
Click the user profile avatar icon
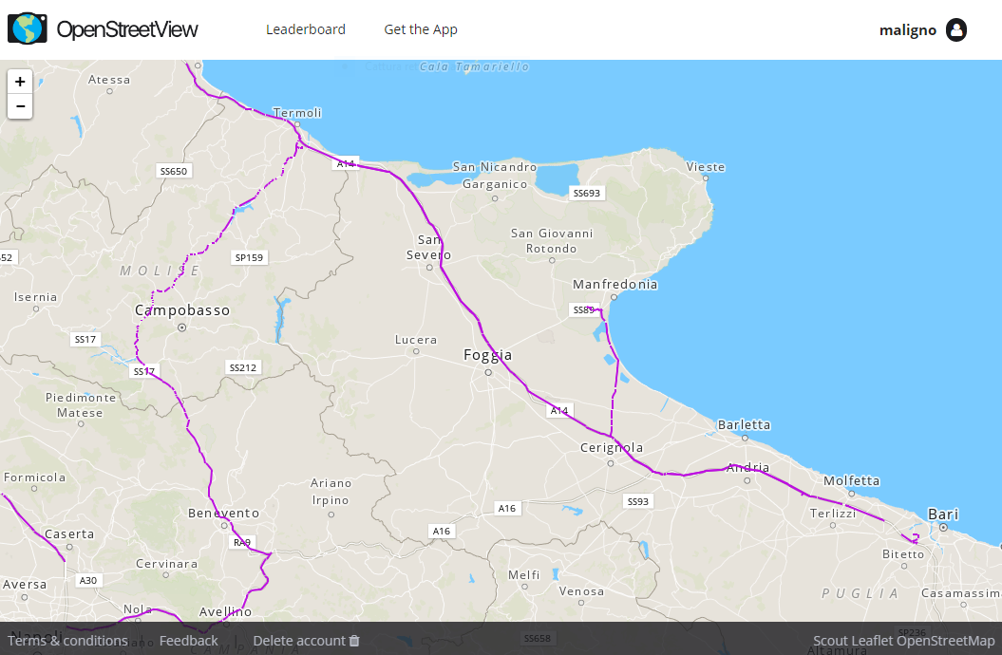(x=956, y=29)
